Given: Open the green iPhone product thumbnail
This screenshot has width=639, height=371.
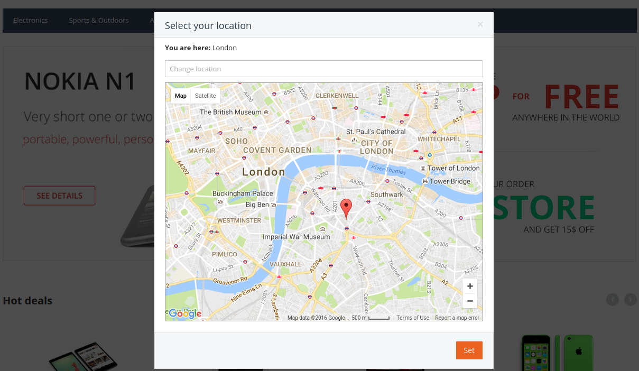Looking at the screenshot, I should tap(558, 353).
